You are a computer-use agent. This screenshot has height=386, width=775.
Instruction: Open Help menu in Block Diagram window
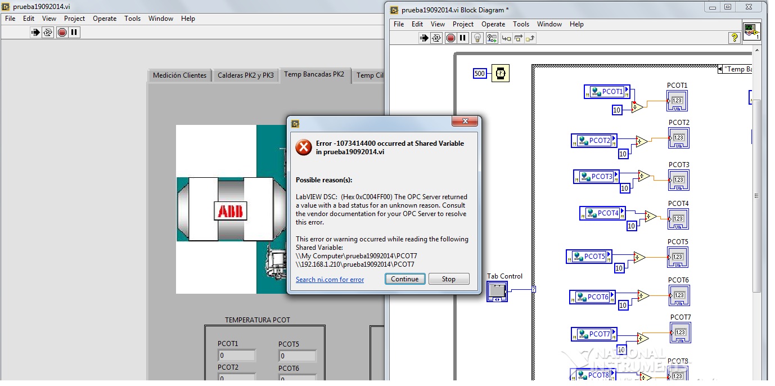coord(576,24)
